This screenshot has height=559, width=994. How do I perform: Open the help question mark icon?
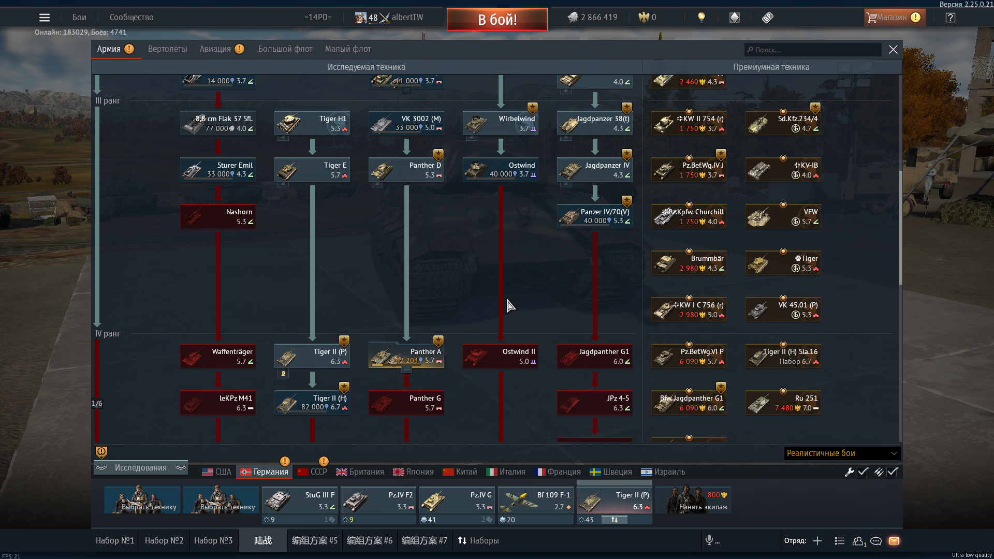point(950,18)
